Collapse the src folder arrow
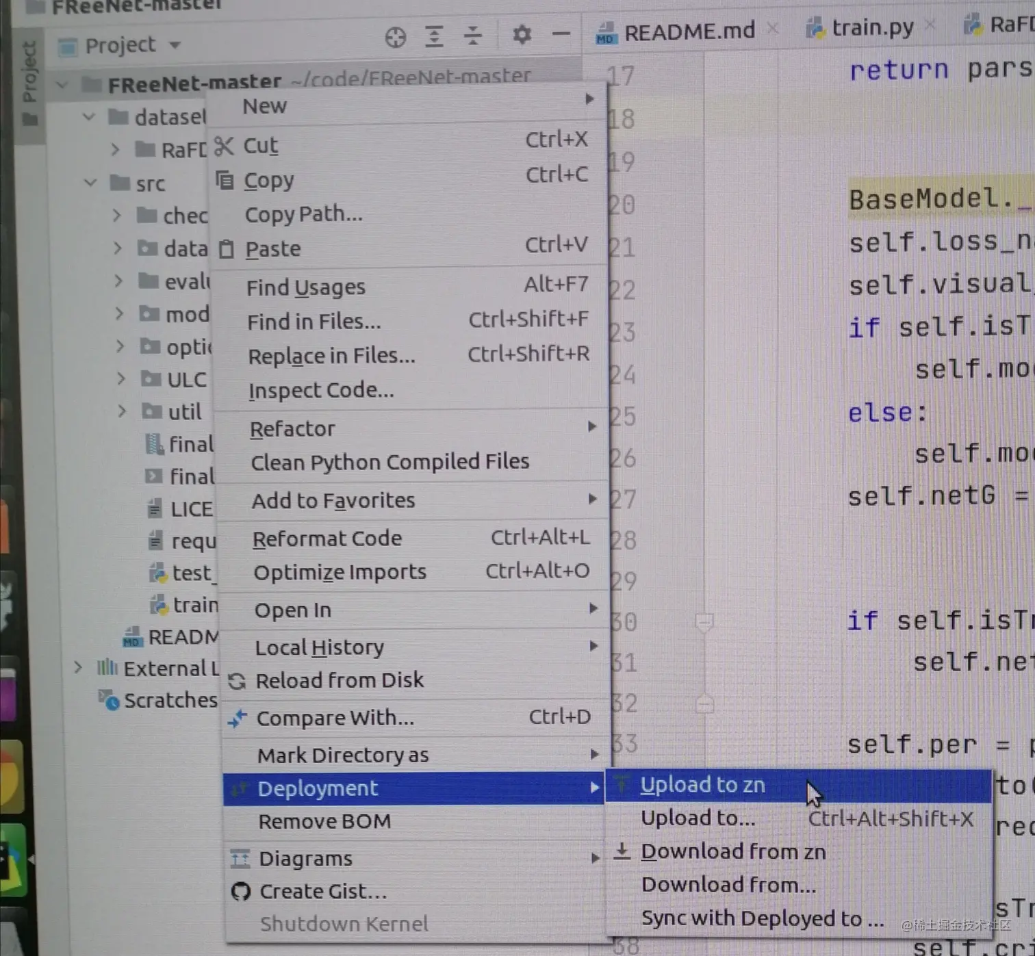Viewport: 1035px width, 956px height. tap(90, 183)
